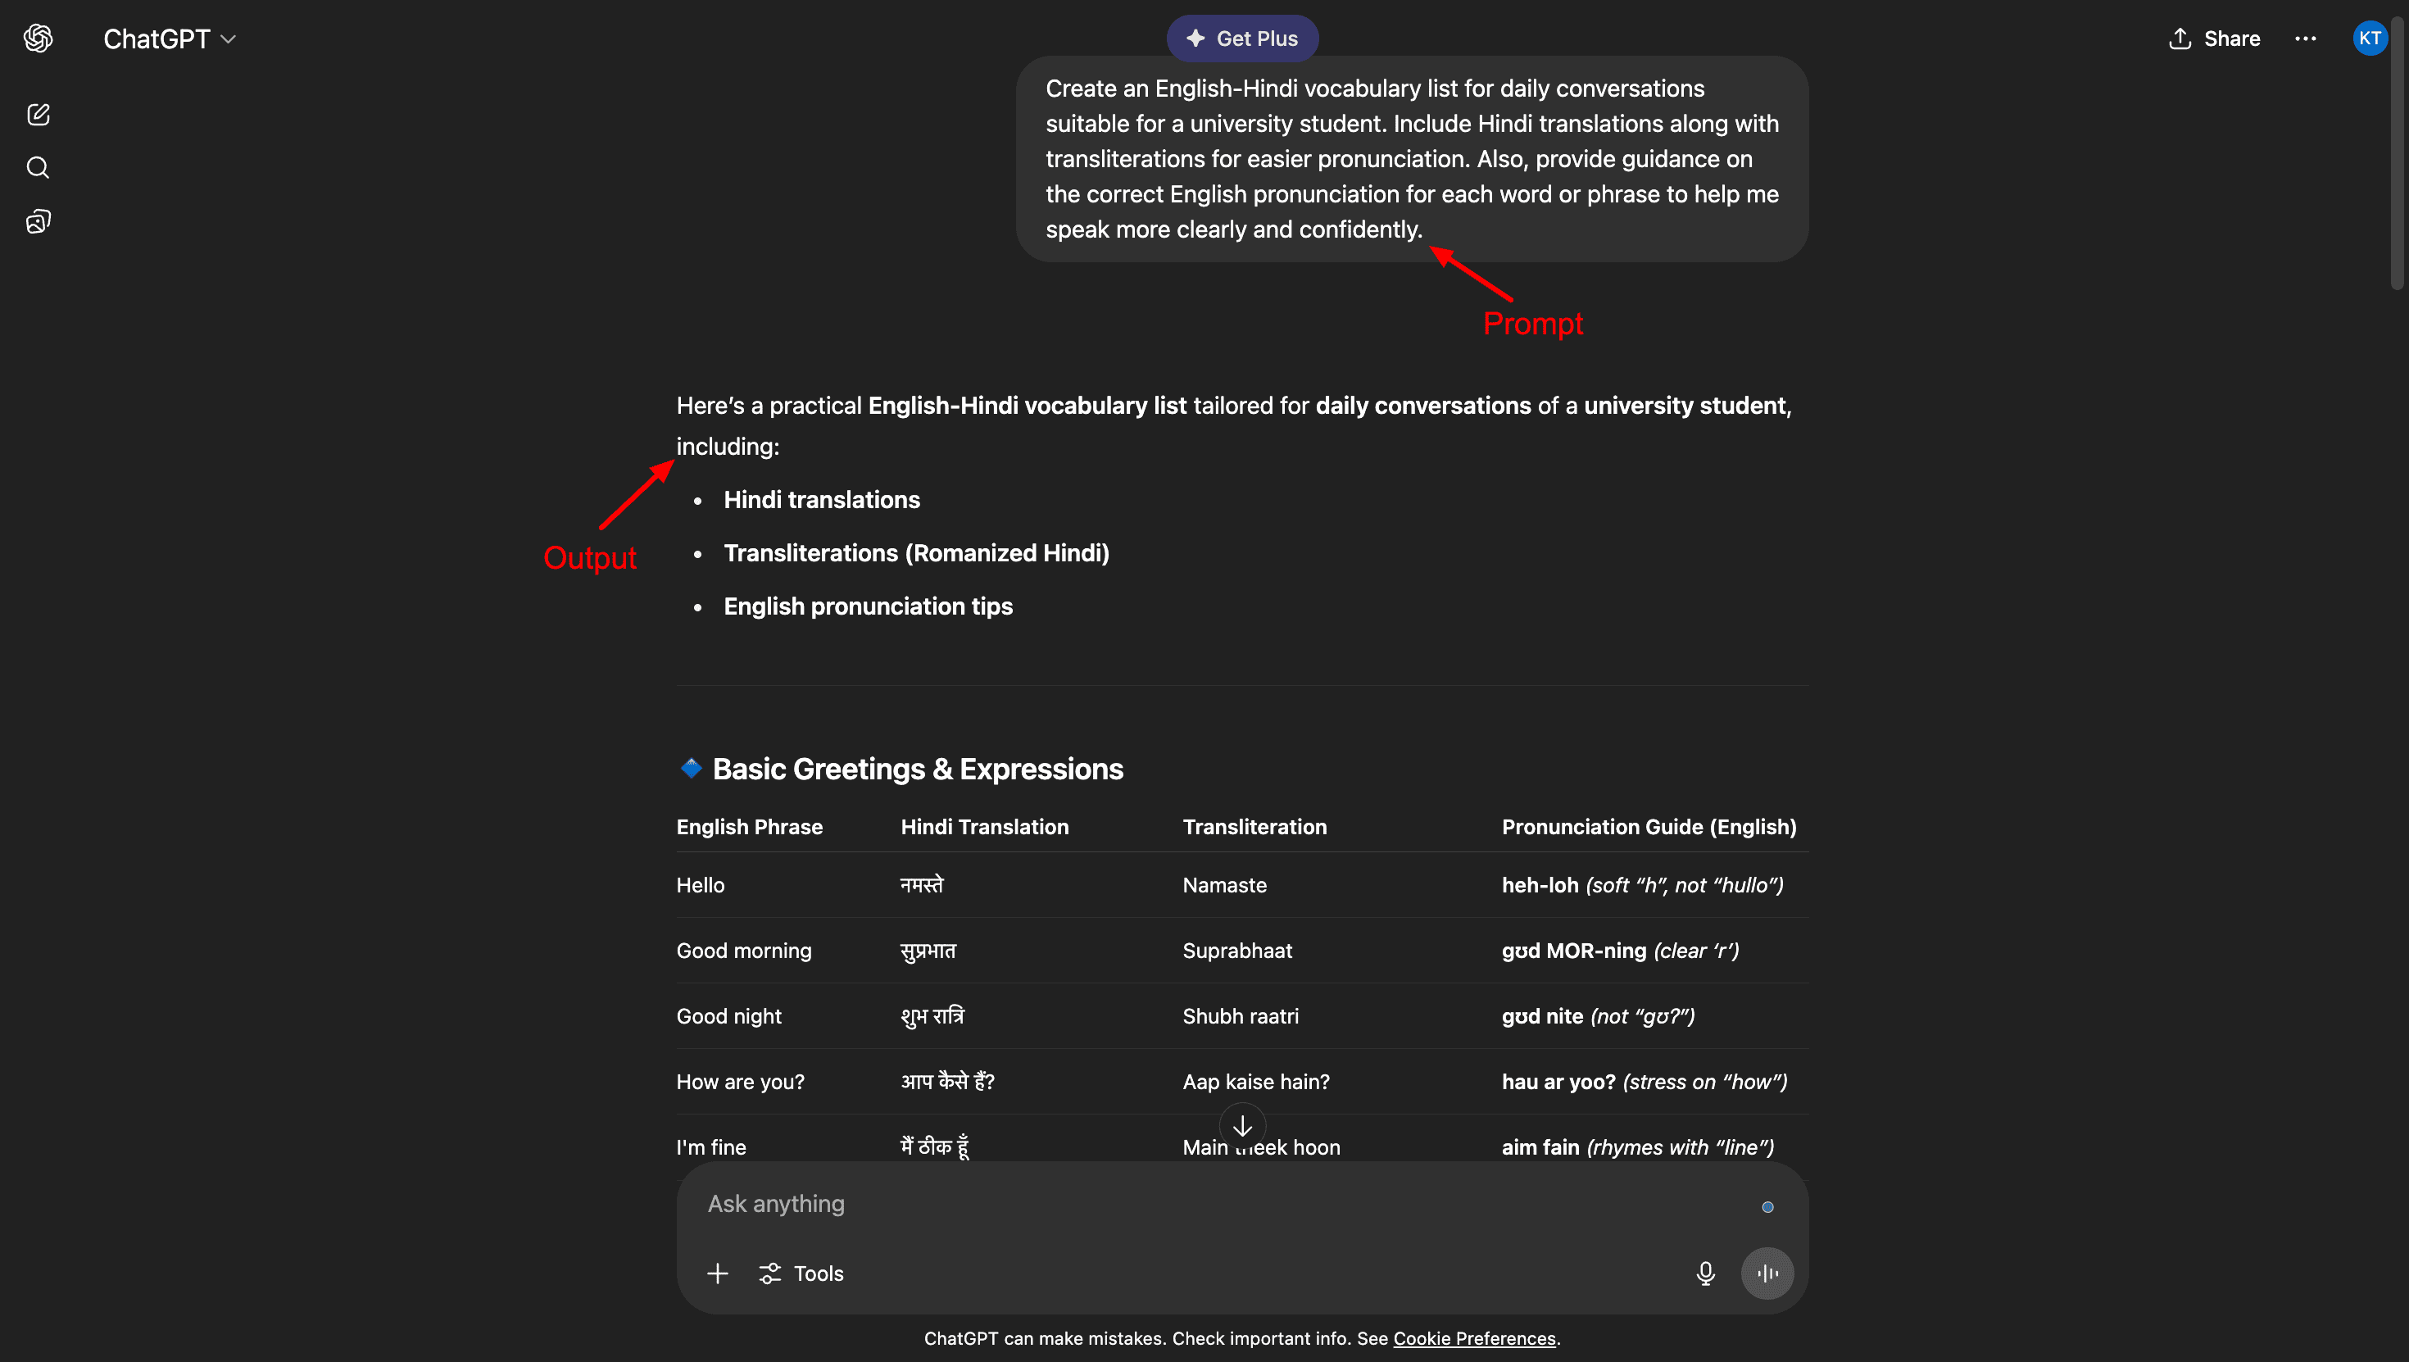This screenshot has height=1362, width=2409.
Task: Click the scroll-to-bottom arrow button
Action: coord(1242,1126)
